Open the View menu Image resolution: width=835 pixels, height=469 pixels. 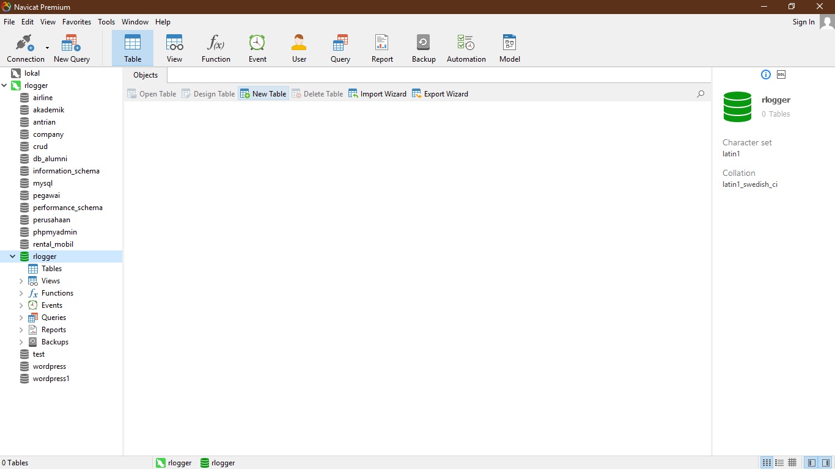48,21
